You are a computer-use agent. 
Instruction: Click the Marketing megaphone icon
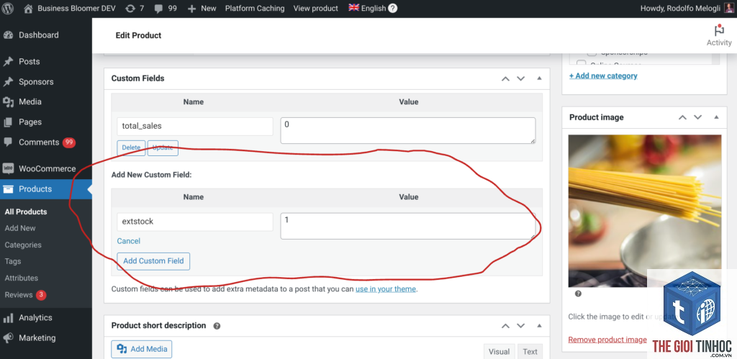pyautogui.click(x=8, y=338)
